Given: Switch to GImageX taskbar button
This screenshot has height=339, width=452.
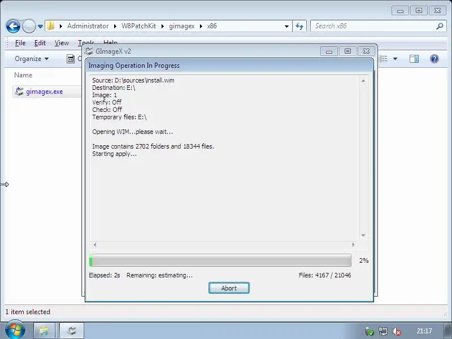Looking at the screenshot, I should (72, 331).
